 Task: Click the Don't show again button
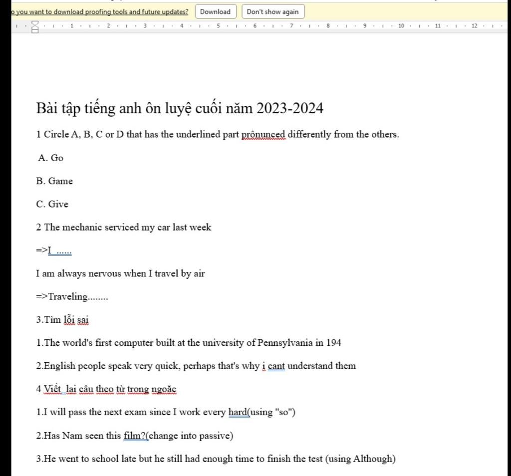pos(273,12)
